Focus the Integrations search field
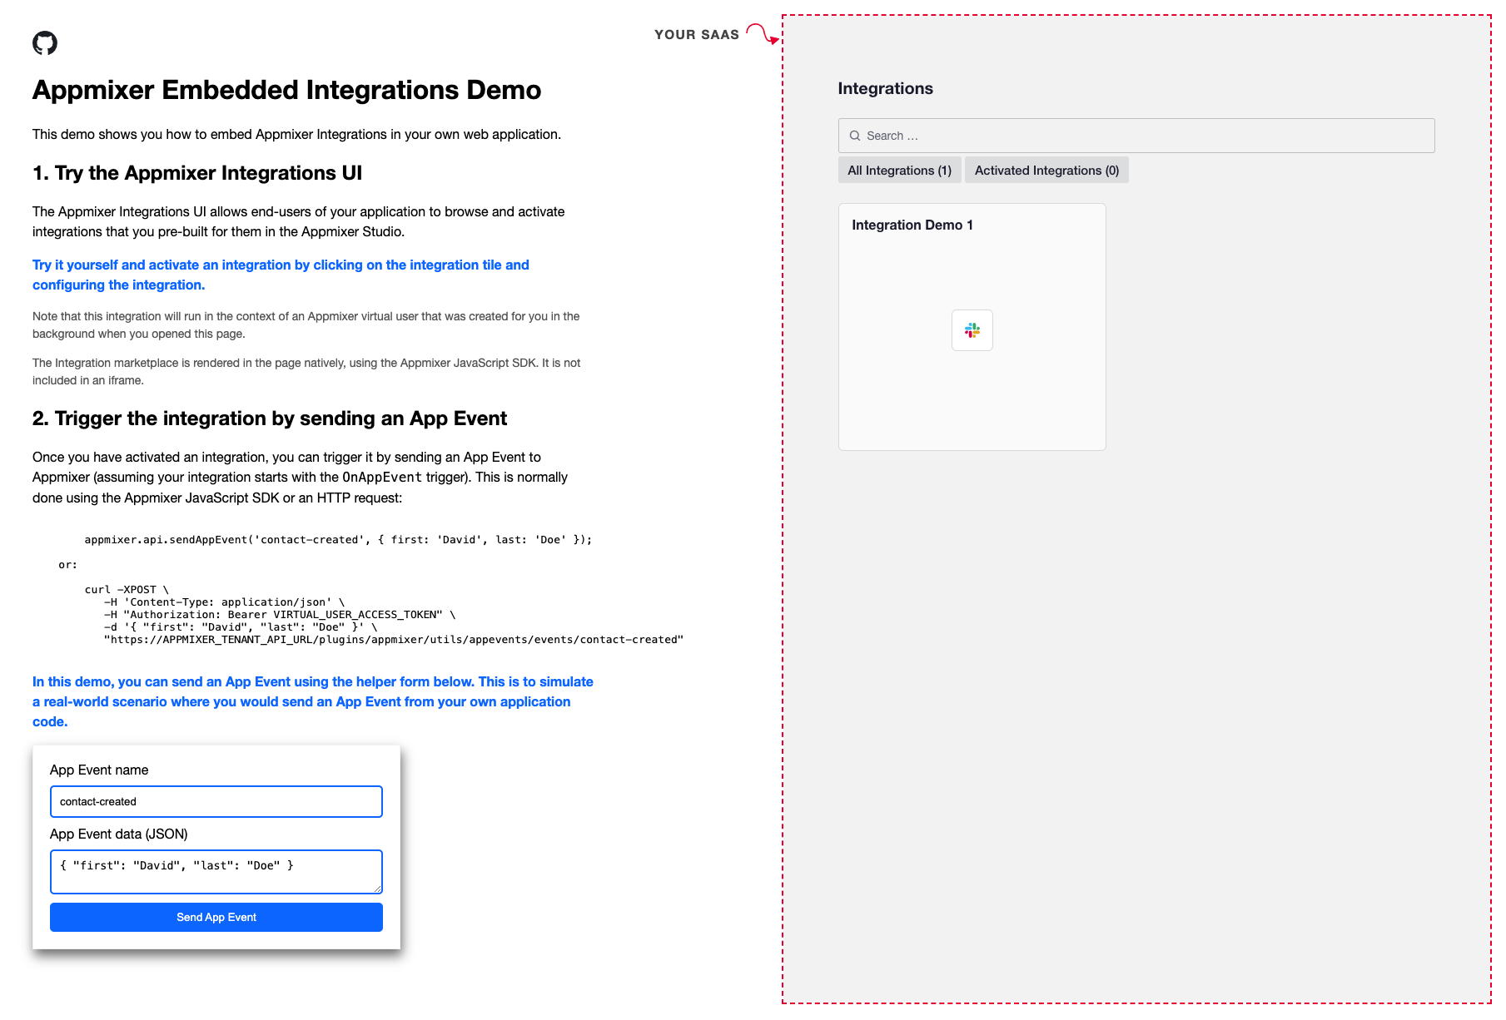The height and width of the screenshot is (1020, 1506). click(1136, 136)
